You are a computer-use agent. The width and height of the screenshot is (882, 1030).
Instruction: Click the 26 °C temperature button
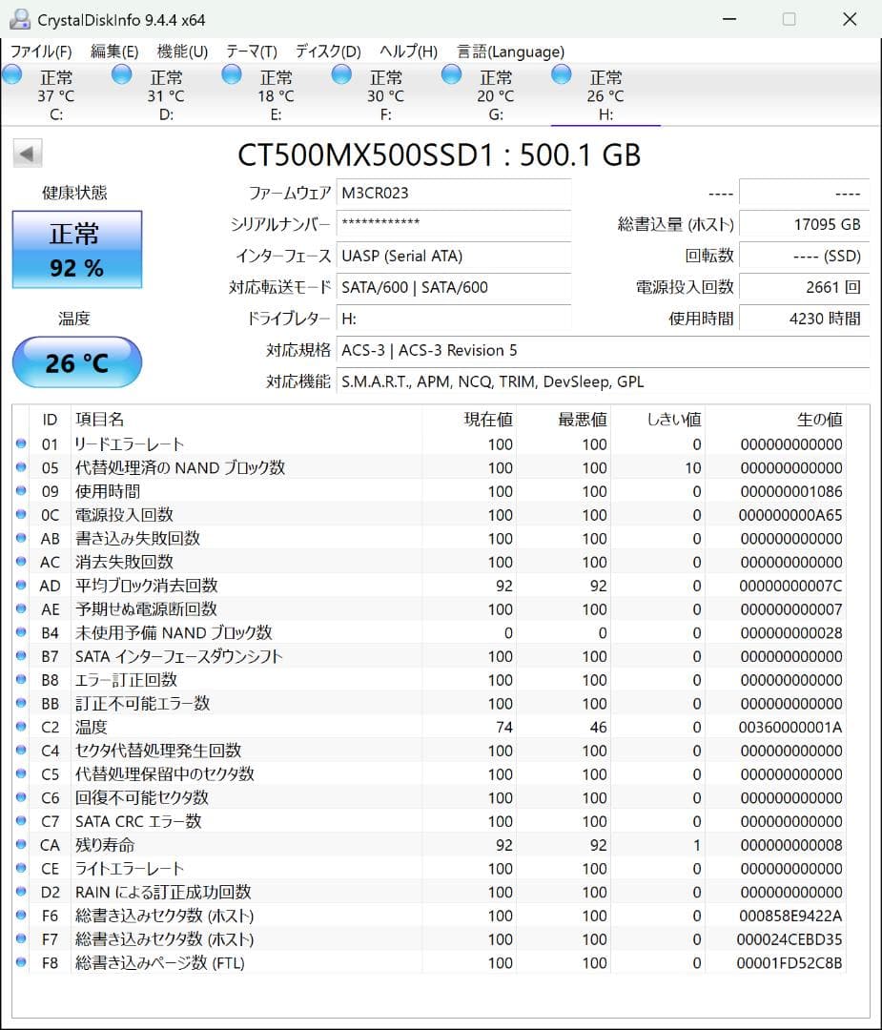coord(77,362)
